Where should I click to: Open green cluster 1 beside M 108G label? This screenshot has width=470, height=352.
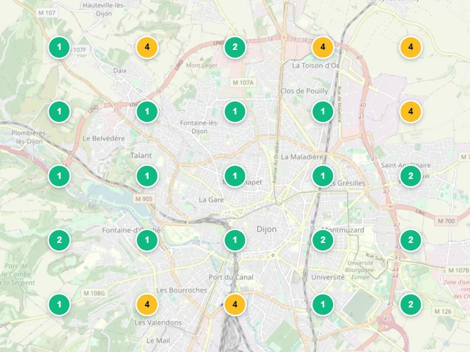click(x=59, y=304)
